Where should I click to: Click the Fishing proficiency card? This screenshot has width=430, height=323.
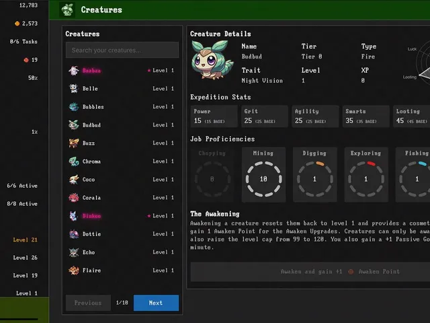(413, 175)
